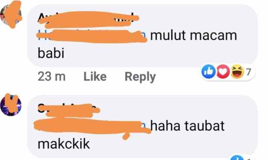The height and width of the screenshot is (160, 268).
Task: Select the 'haha taubat' comment text
Action: (x=187, y=126)
